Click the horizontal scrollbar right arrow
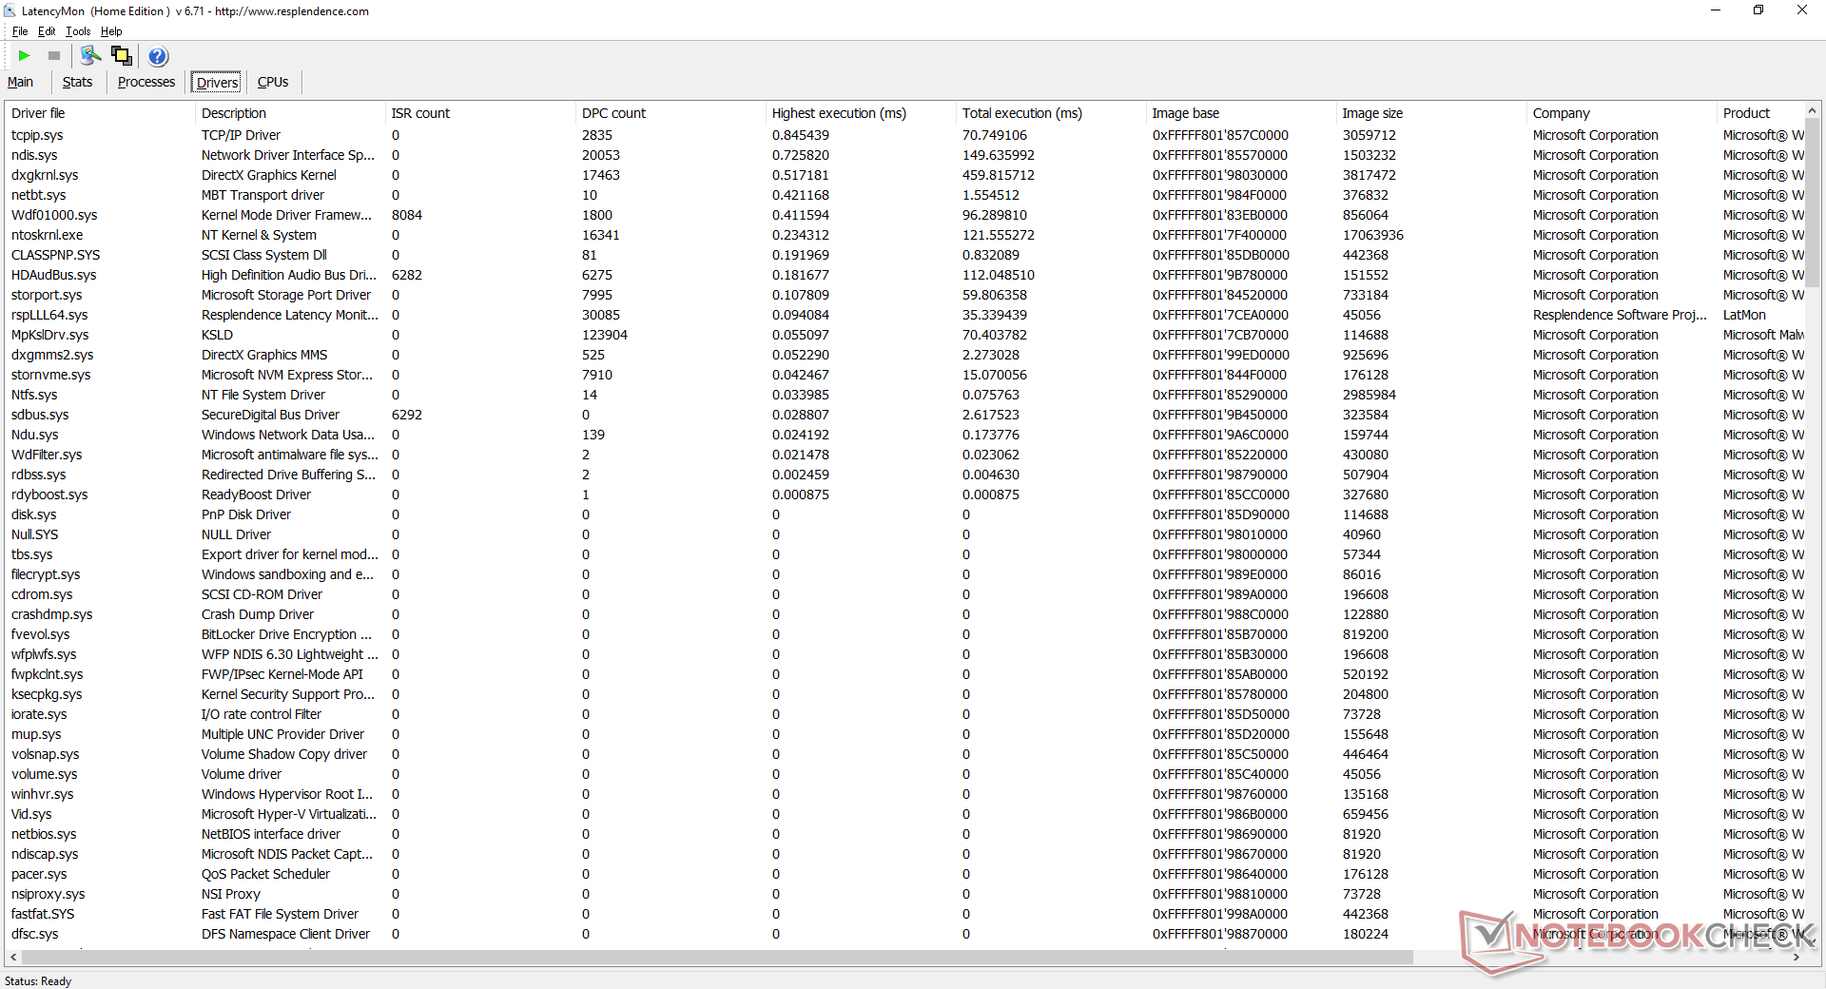1826x989 pixels. (1796, 958)
